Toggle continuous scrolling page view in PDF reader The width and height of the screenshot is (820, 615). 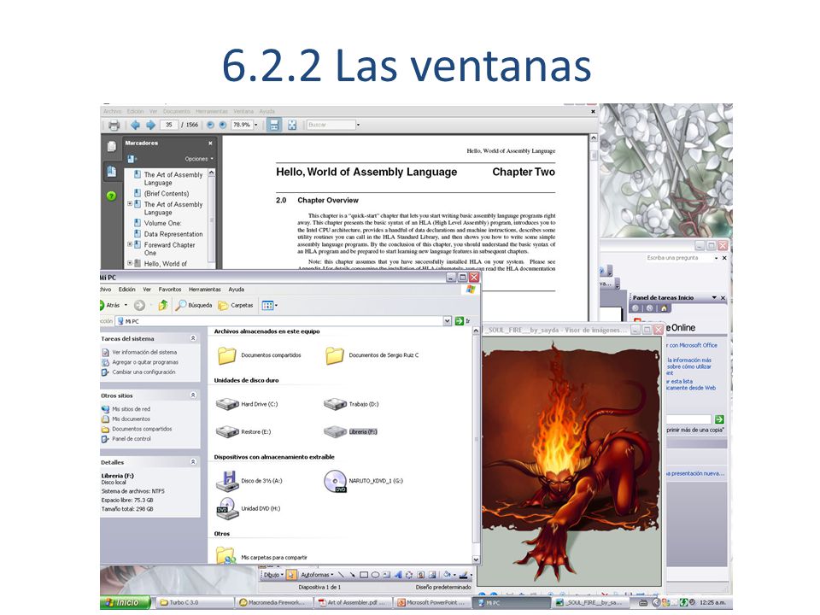[x=274, y=125]
